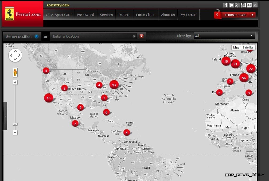Screen dimensions: 269x181
Task: Pan the map down with arrow control
Action: click(x=15, y=59)
